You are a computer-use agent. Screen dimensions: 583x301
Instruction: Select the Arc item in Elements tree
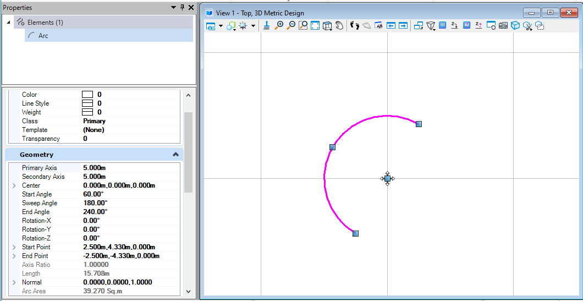point(43,36)
